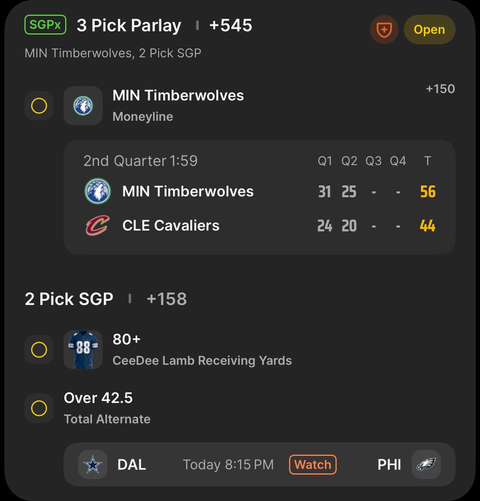Select the +150 Moneyline odds
Image resolution: width=480 pixels, height=501 pixels.
(440, 89)
